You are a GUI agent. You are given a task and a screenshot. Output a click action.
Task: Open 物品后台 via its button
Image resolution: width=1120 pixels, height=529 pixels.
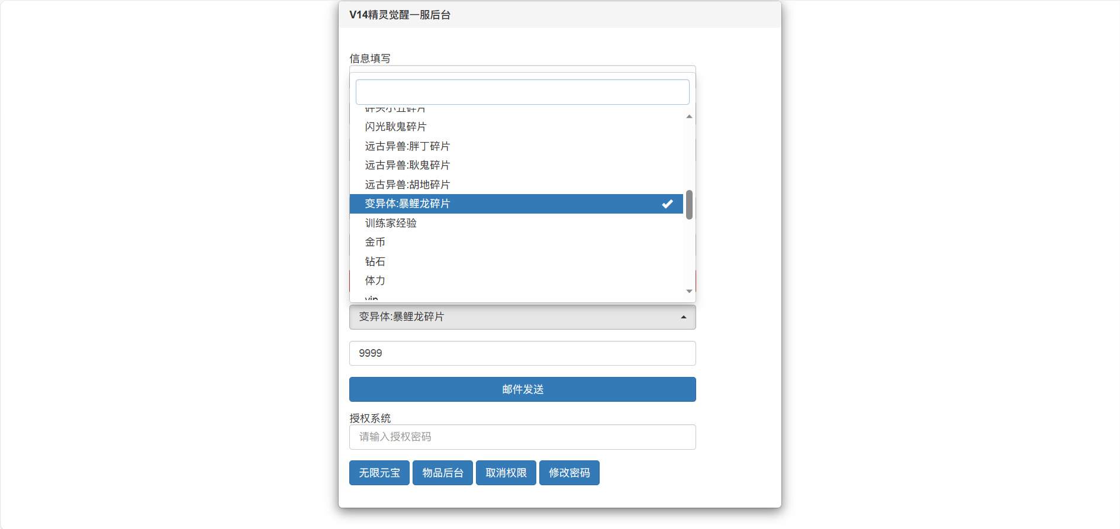(443, 473)
